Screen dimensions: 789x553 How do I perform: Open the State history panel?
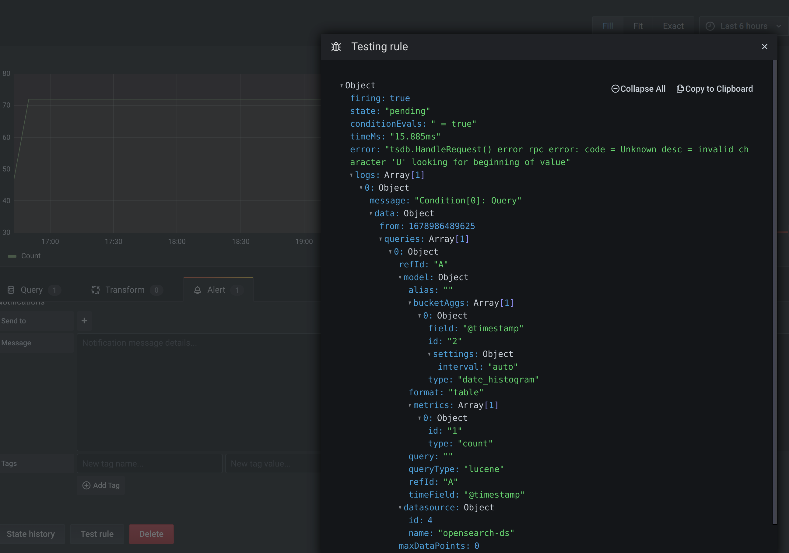click(x=30, y=534)
